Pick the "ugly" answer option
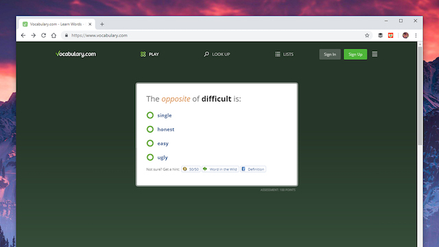439x247 pixels. pyautogui.click(x=157, y=157)
